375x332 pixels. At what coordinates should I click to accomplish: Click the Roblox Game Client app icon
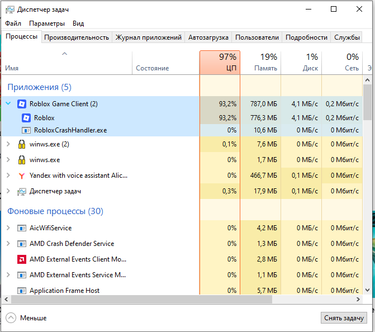click(x=22, y=104)
